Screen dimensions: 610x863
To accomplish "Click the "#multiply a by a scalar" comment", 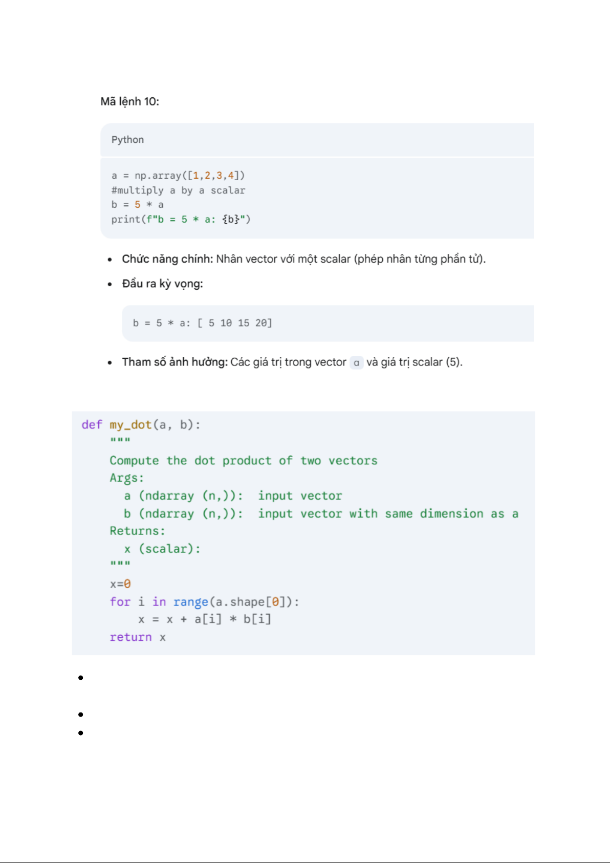I will [178, 190].
